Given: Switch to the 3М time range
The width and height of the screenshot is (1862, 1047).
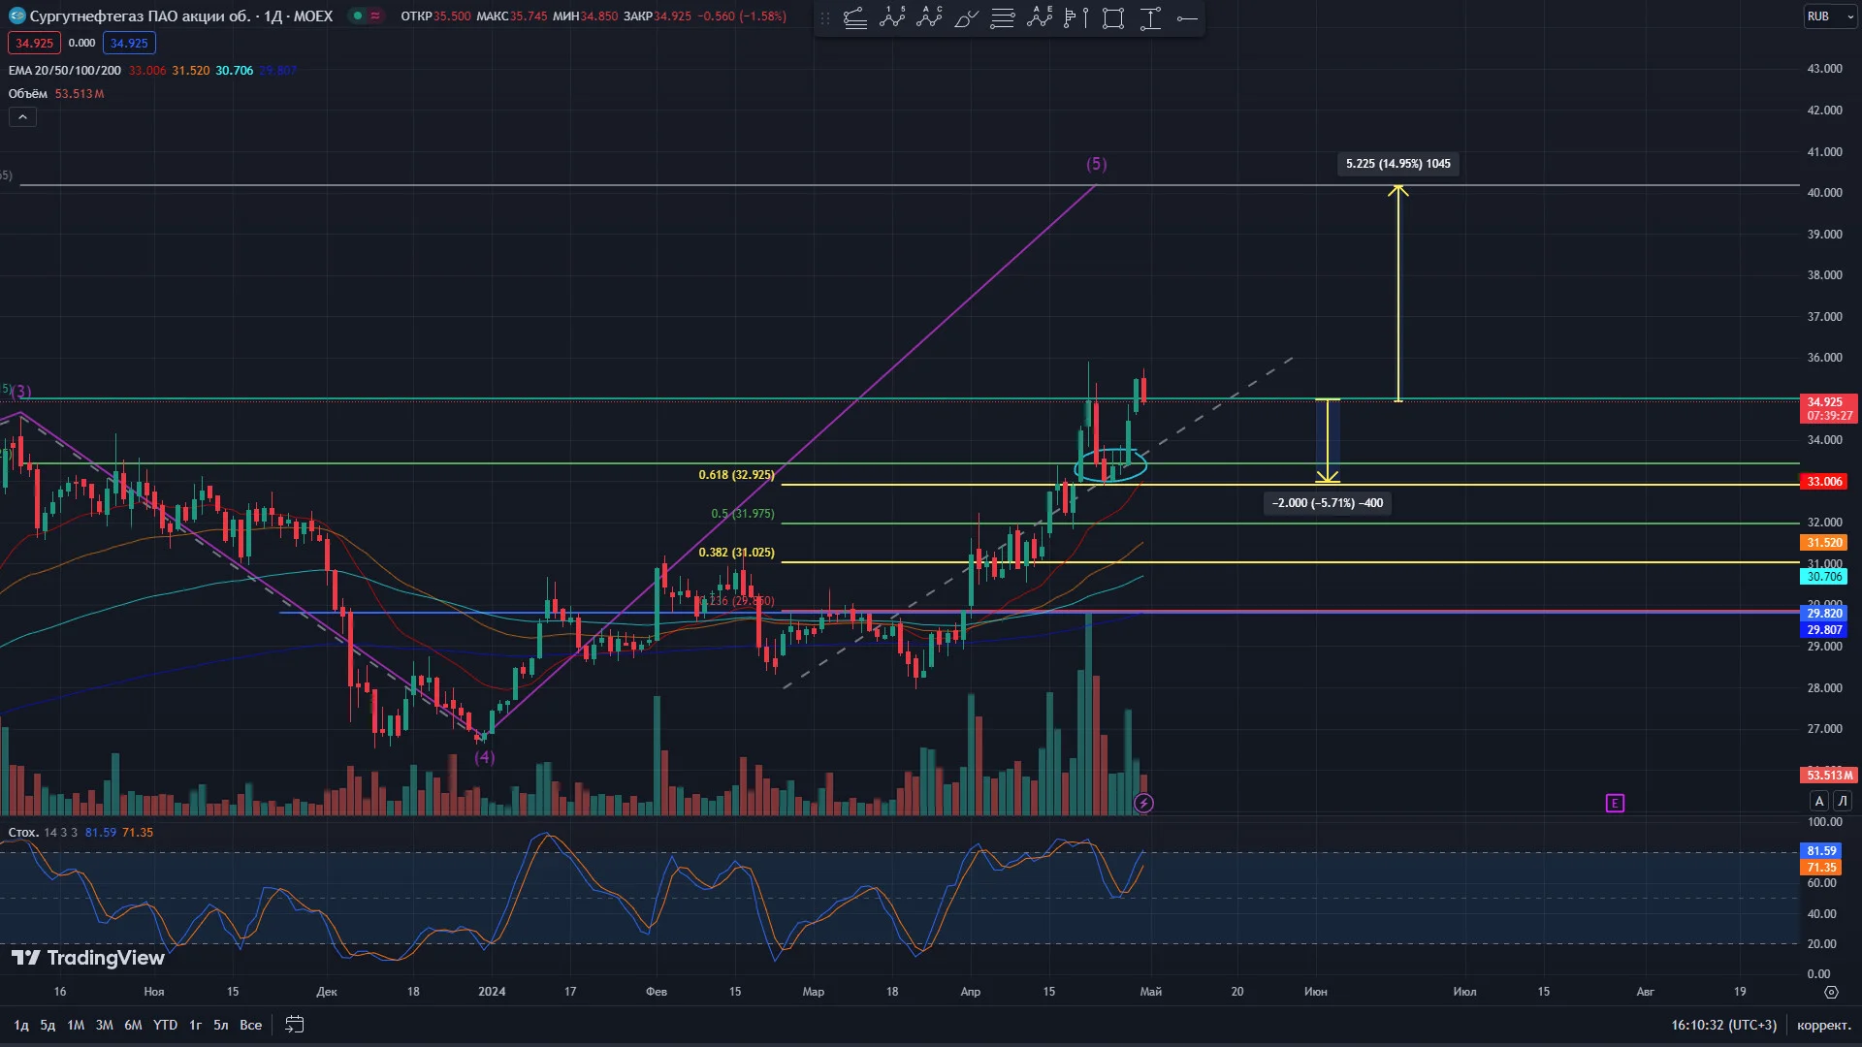Looking at the screenshot, I should point(105,1025).
